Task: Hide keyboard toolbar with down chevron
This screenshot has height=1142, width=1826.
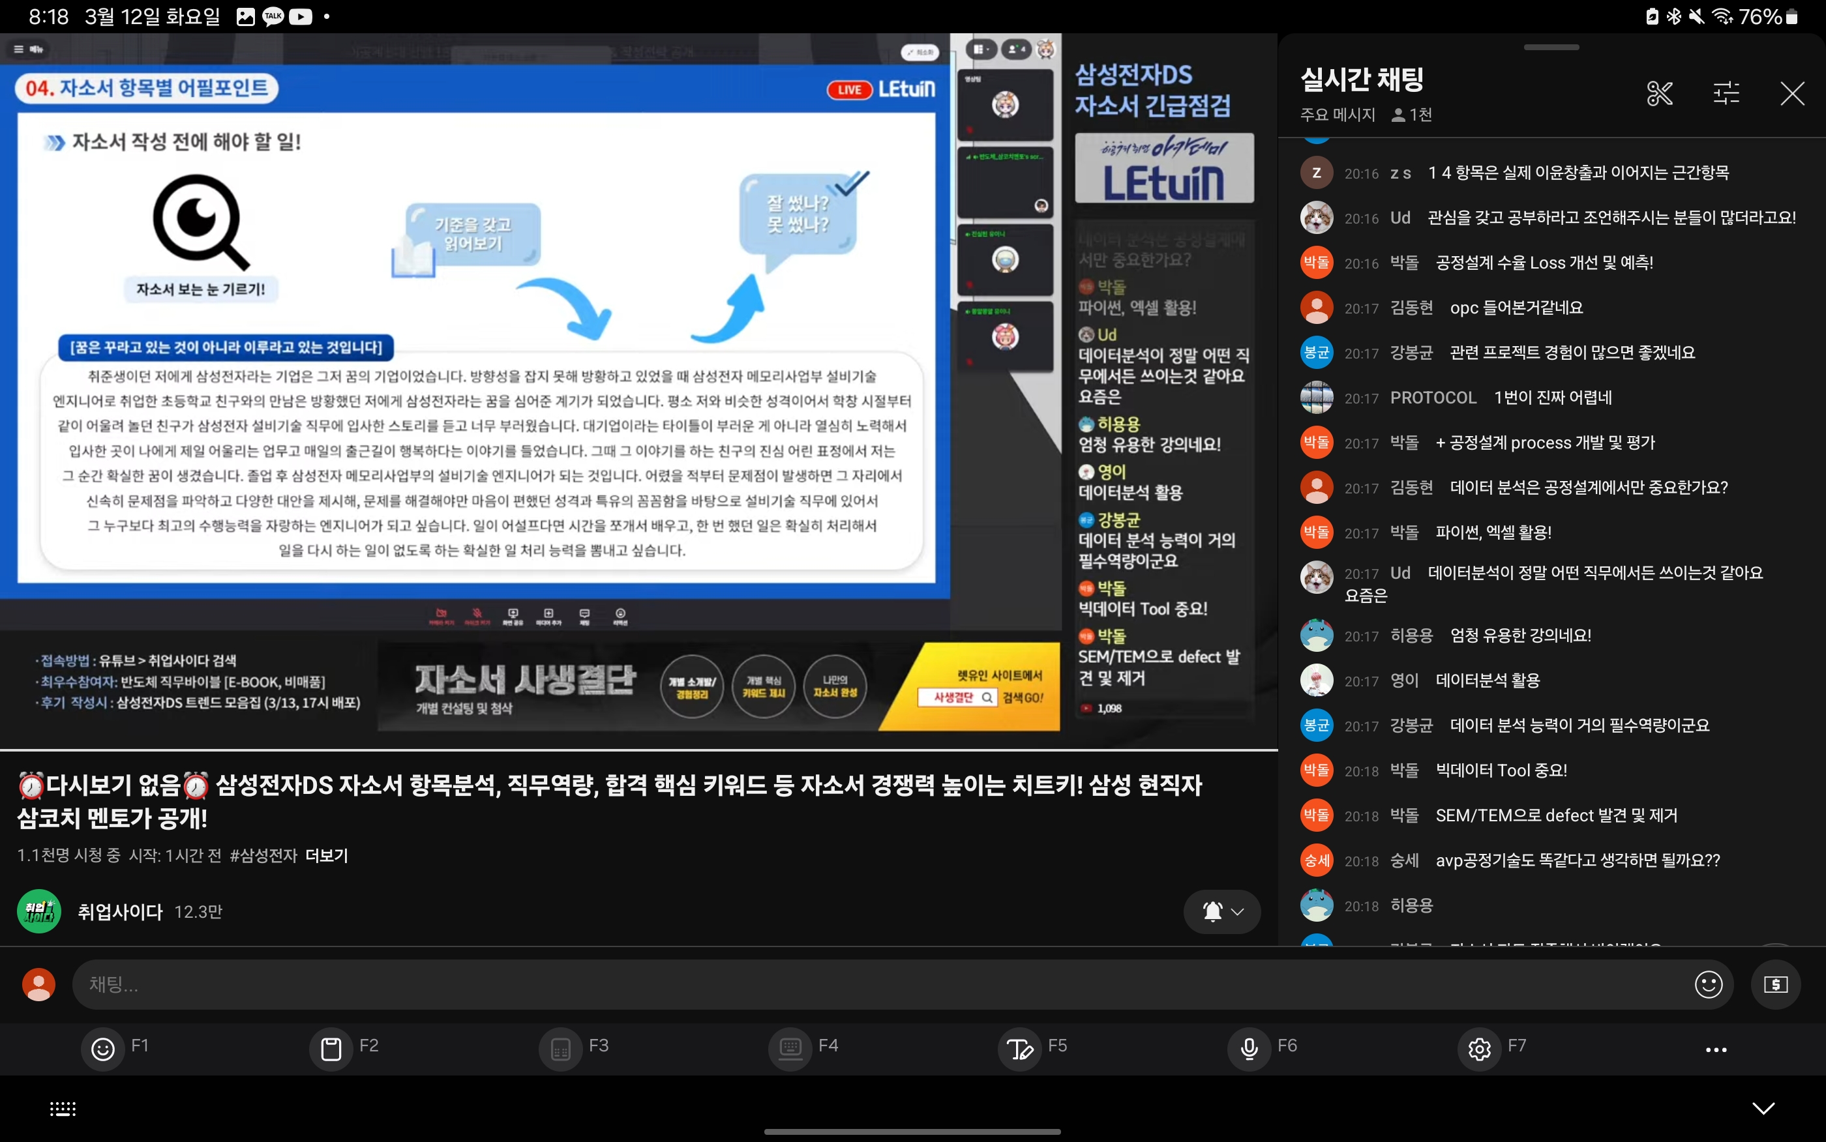Action: (x=1763, y=1108)
